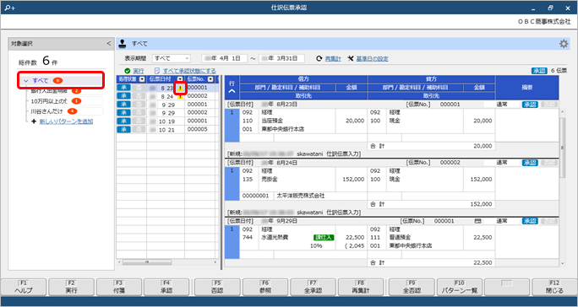Viewport: 578px width, 307px height.
Task: Click the 承認 button on the 8月24日 voucher
Action: 530,163
